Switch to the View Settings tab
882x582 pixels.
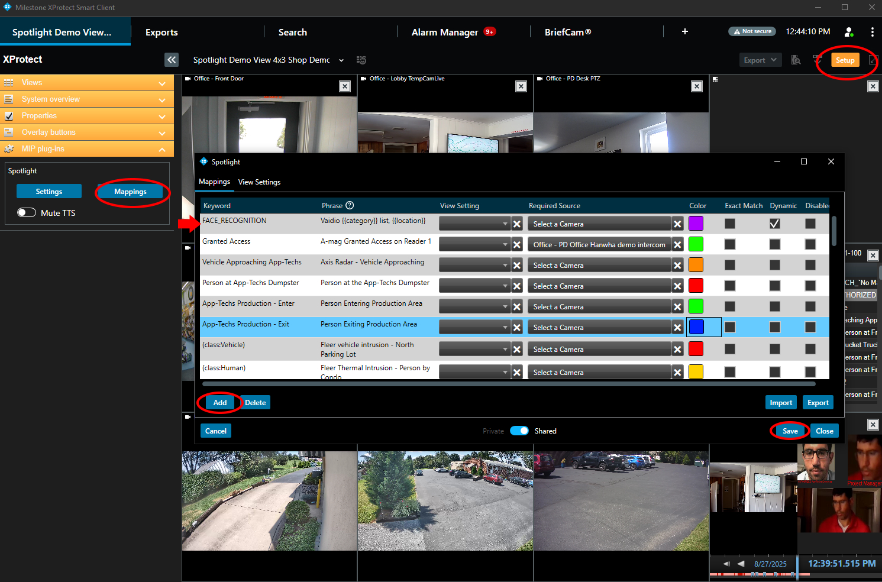[x=259, y=182]
